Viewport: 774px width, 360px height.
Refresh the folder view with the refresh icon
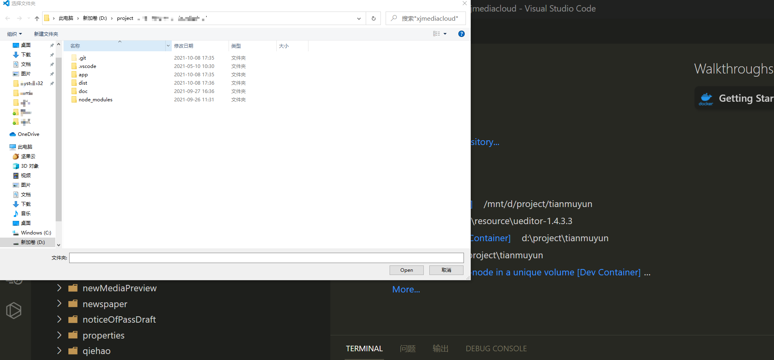(x=373, y=18)
